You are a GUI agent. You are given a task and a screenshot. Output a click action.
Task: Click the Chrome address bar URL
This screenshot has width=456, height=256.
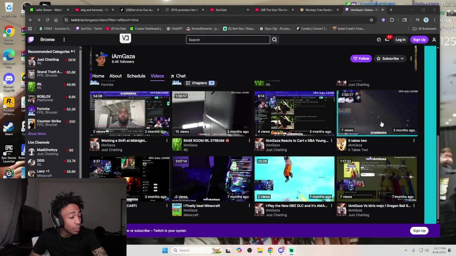[104, 20]
